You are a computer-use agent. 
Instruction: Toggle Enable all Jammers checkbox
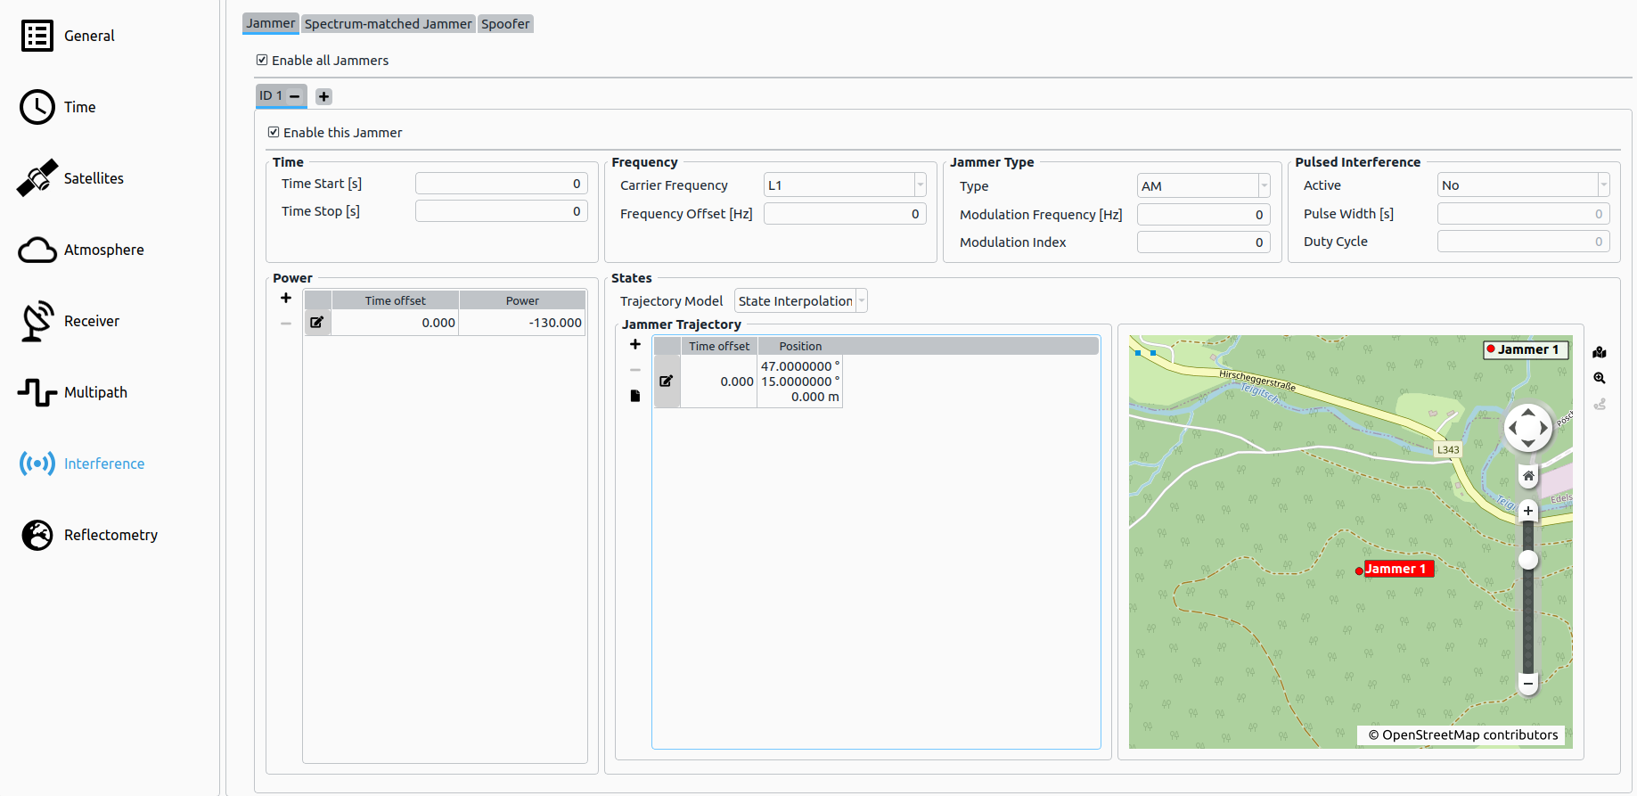click(262, 61)
